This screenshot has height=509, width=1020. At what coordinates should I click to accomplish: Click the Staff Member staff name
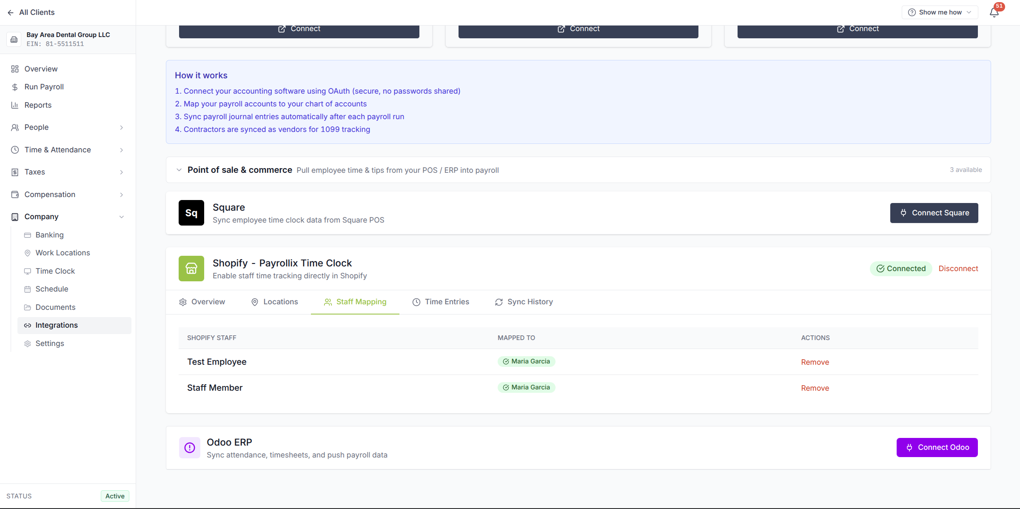[215, 388]
